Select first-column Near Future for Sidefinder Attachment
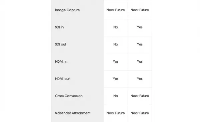Screen dimensions: 200x122 pos(116,113)
